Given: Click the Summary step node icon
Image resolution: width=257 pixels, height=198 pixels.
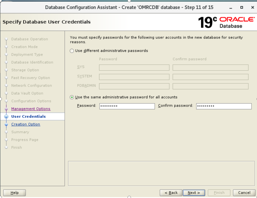Looking at the screenshot, I should pyautogui.click(x=7, y=132).
